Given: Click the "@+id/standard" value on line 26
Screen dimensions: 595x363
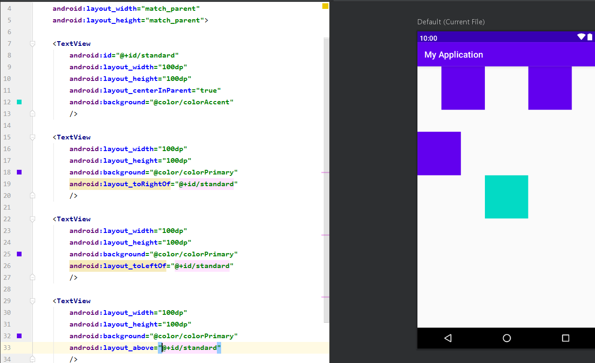Looking at the screenshot, I should tap(202, 266).
